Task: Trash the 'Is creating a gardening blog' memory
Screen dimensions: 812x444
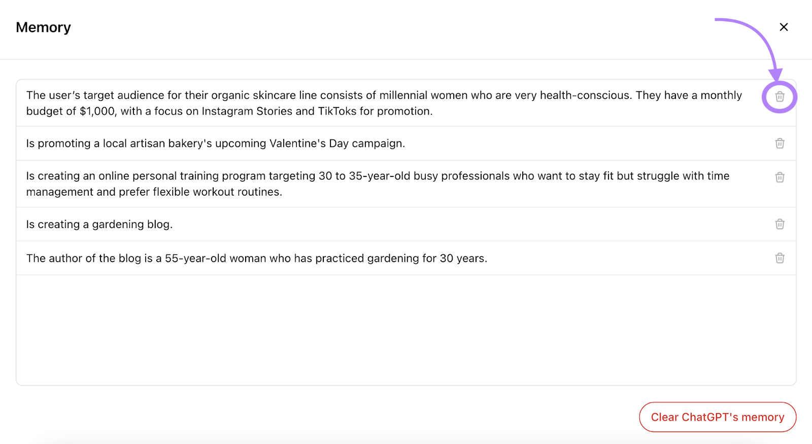Action: click(780, 224)
